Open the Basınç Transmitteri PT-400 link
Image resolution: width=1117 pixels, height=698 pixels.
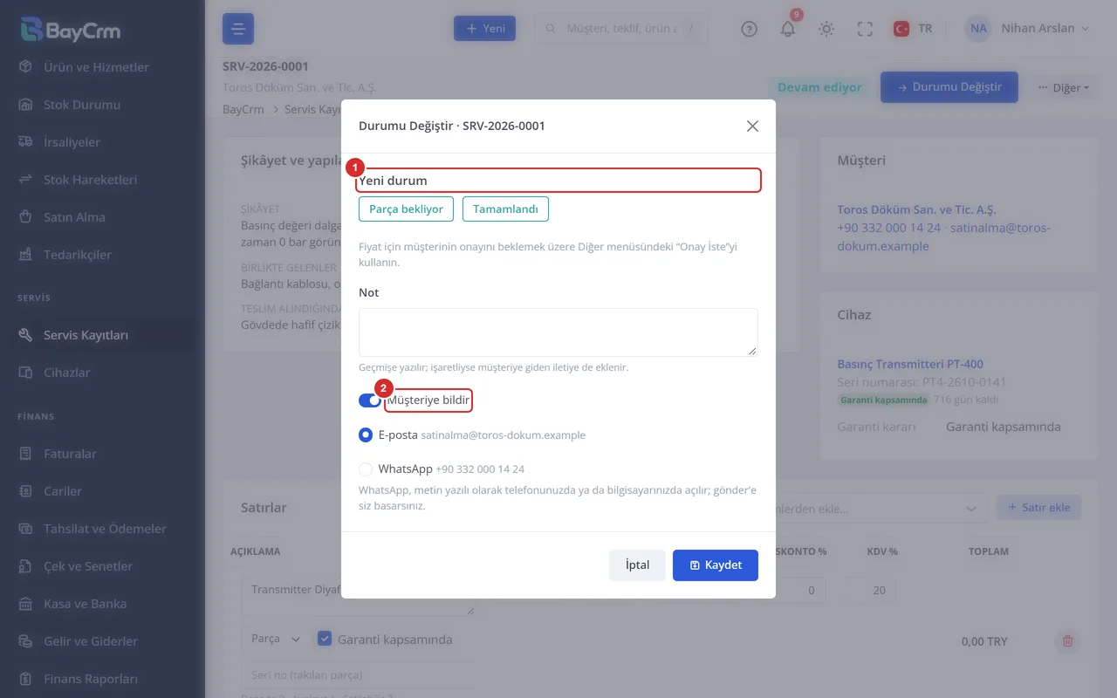point(910,364)
